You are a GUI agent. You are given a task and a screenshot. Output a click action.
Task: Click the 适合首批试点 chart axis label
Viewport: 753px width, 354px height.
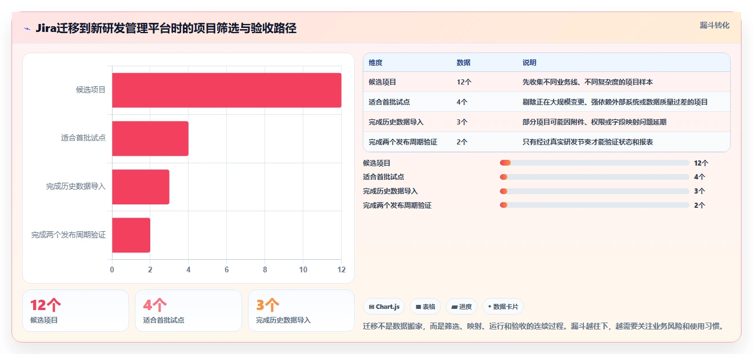point(83,138)
